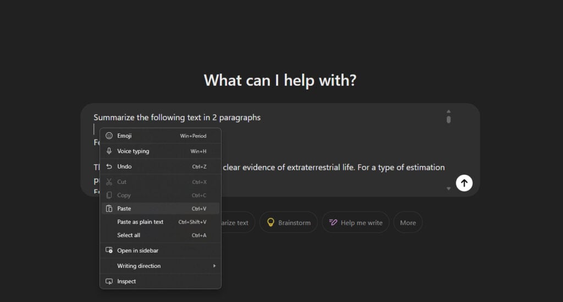Click the Help me write button

coord(356,222)
